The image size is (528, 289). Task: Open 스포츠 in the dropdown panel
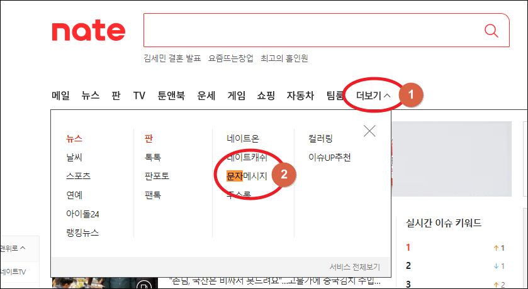click(x=79, y=176)
